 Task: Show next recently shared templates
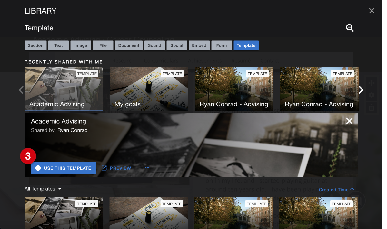(x=361, y=90)
